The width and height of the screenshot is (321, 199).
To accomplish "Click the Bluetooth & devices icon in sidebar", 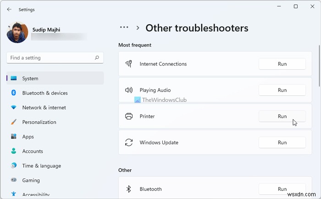I will tap(13, 93).
